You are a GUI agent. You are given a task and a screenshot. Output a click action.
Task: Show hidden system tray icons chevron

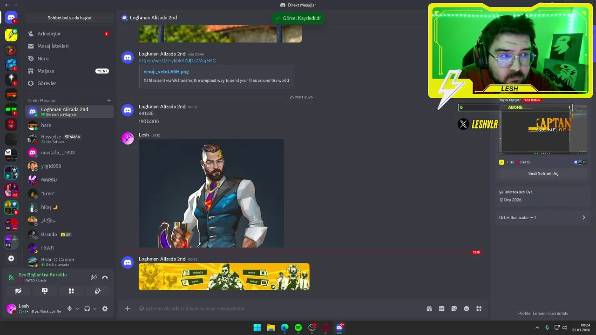(537, 328)
